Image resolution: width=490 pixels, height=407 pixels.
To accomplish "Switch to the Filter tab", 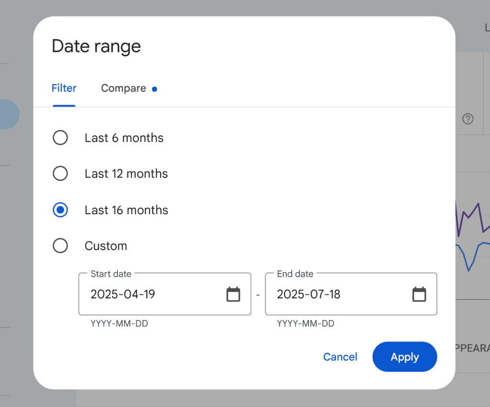I will click(64, 88).
